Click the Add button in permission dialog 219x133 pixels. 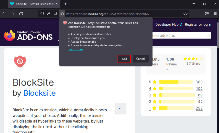coord(124,59)
